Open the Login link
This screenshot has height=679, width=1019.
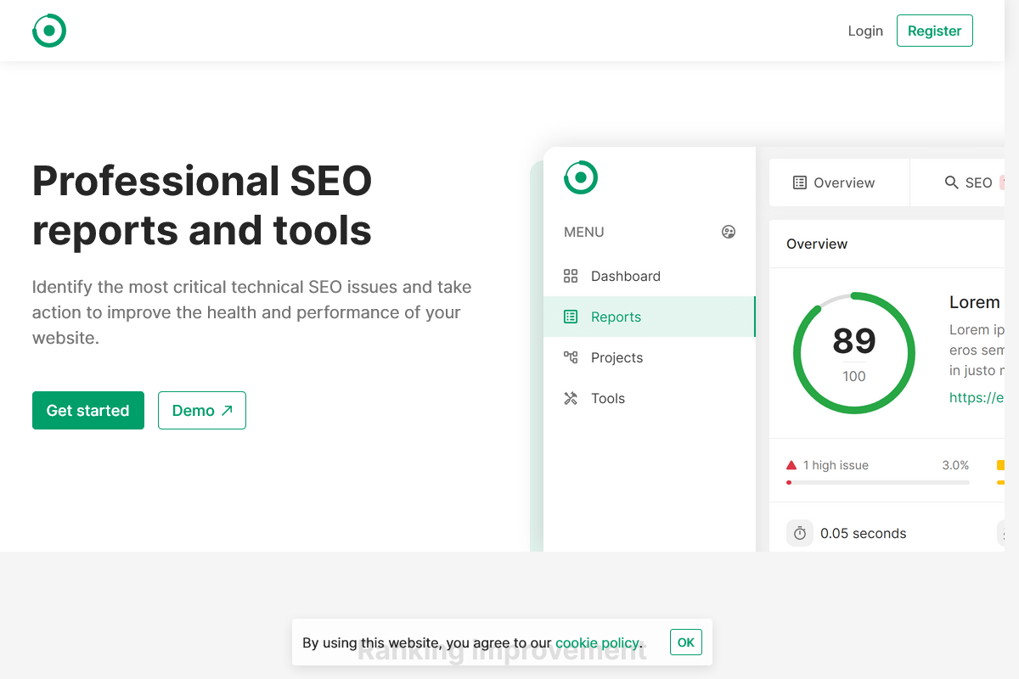tap(865, 31)
